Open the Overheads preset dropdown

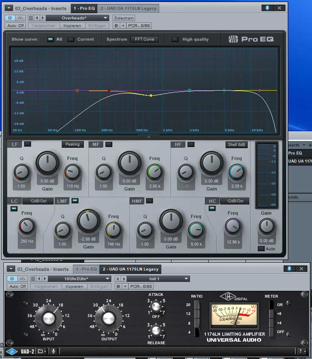coord(77,18)
